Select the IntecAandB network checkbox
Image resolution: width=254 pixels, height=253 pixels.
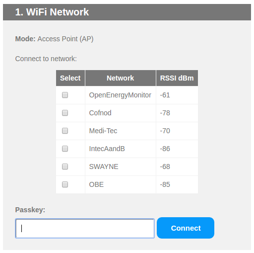(65, 149)
